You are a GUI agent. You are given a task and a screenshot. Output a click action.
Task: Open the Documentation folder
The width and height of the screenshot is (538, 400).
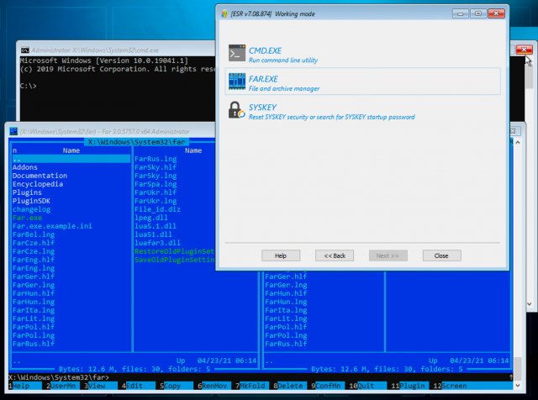point(40,176)
